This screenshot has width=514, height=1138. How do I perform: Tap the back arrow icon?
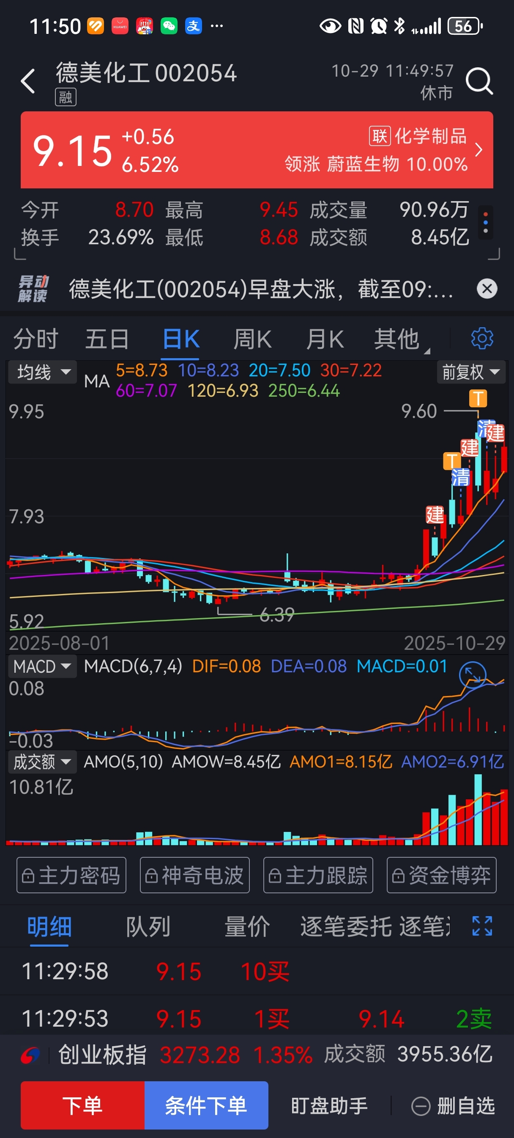click(x=28, y=81)
